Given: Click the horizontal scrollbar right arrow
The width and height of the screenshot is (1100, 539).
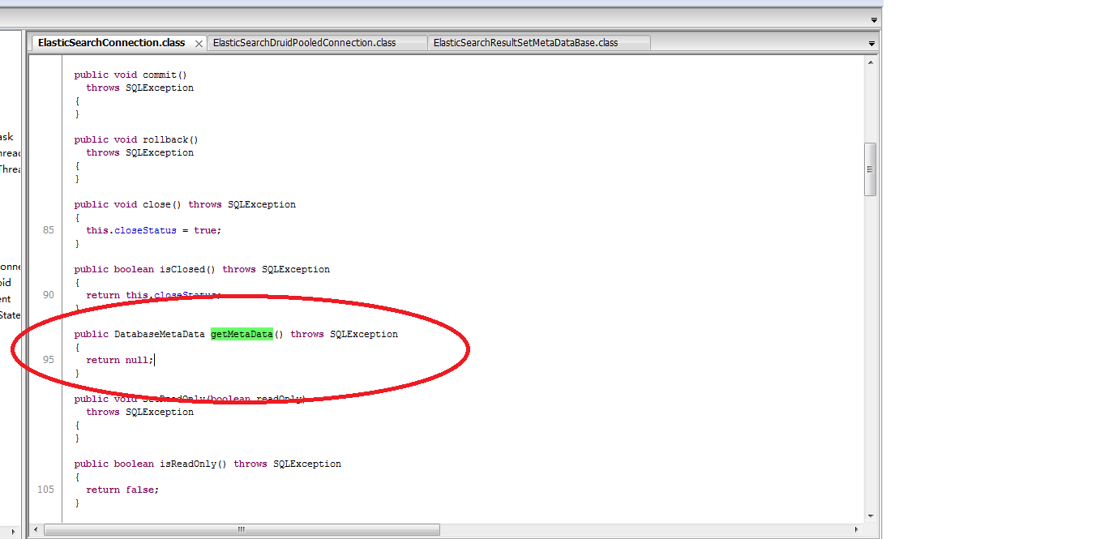Looking at the screenshot, I should pyautogui.click(x=858, y=529).
